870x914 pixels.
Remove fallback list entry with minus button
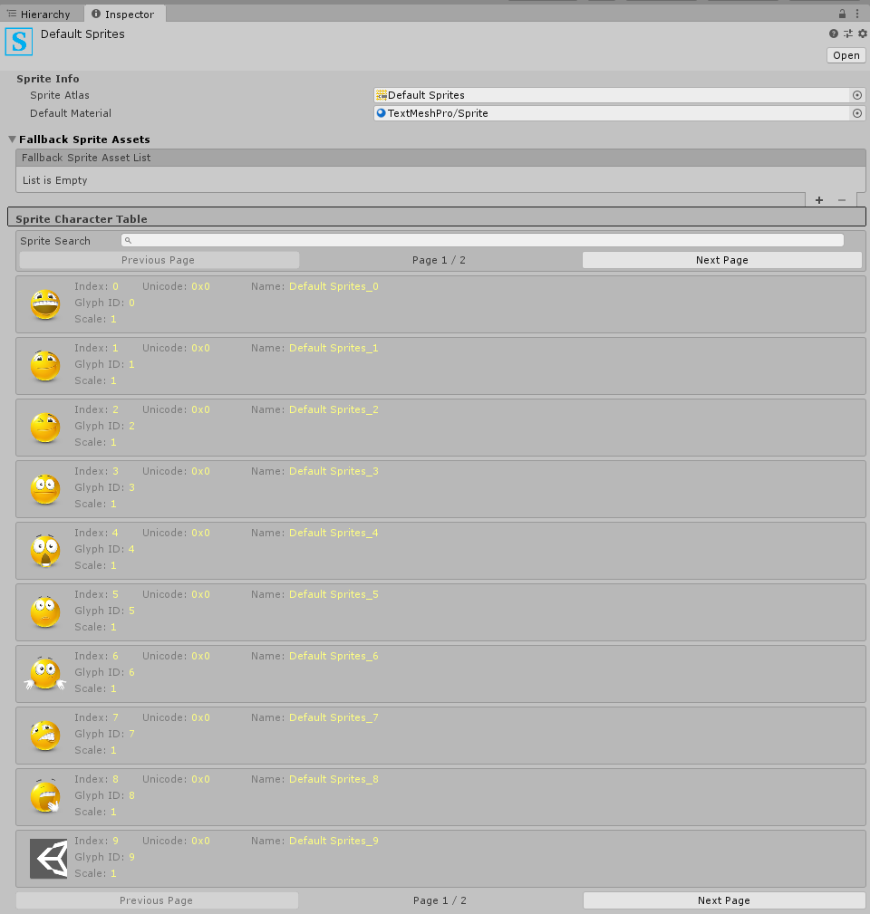842,200
